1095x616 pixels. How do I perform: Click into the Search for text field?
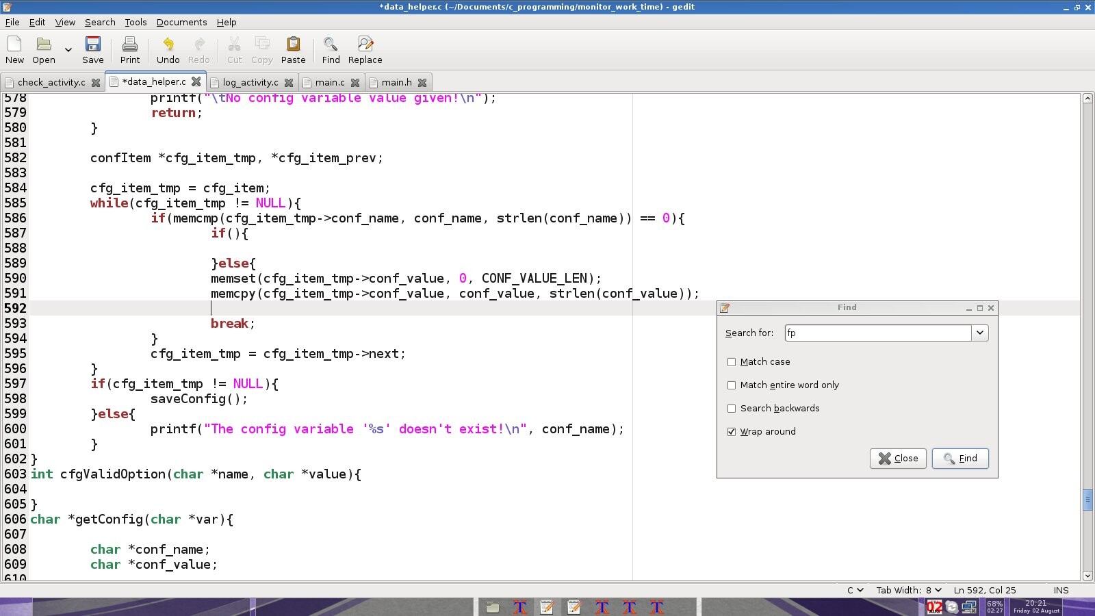click(x=877, y=333)
